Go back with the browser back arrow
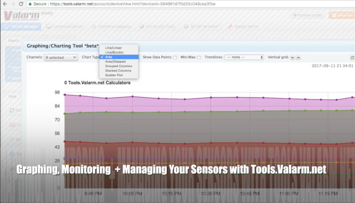The height and width of the screenshot is (203, 355). pos(5,4)
